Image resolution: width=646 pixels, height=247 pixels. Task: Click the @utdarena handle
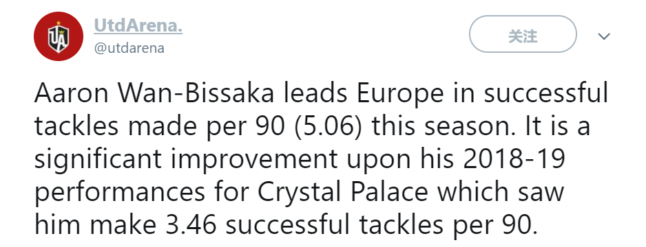tap(129, 48)
